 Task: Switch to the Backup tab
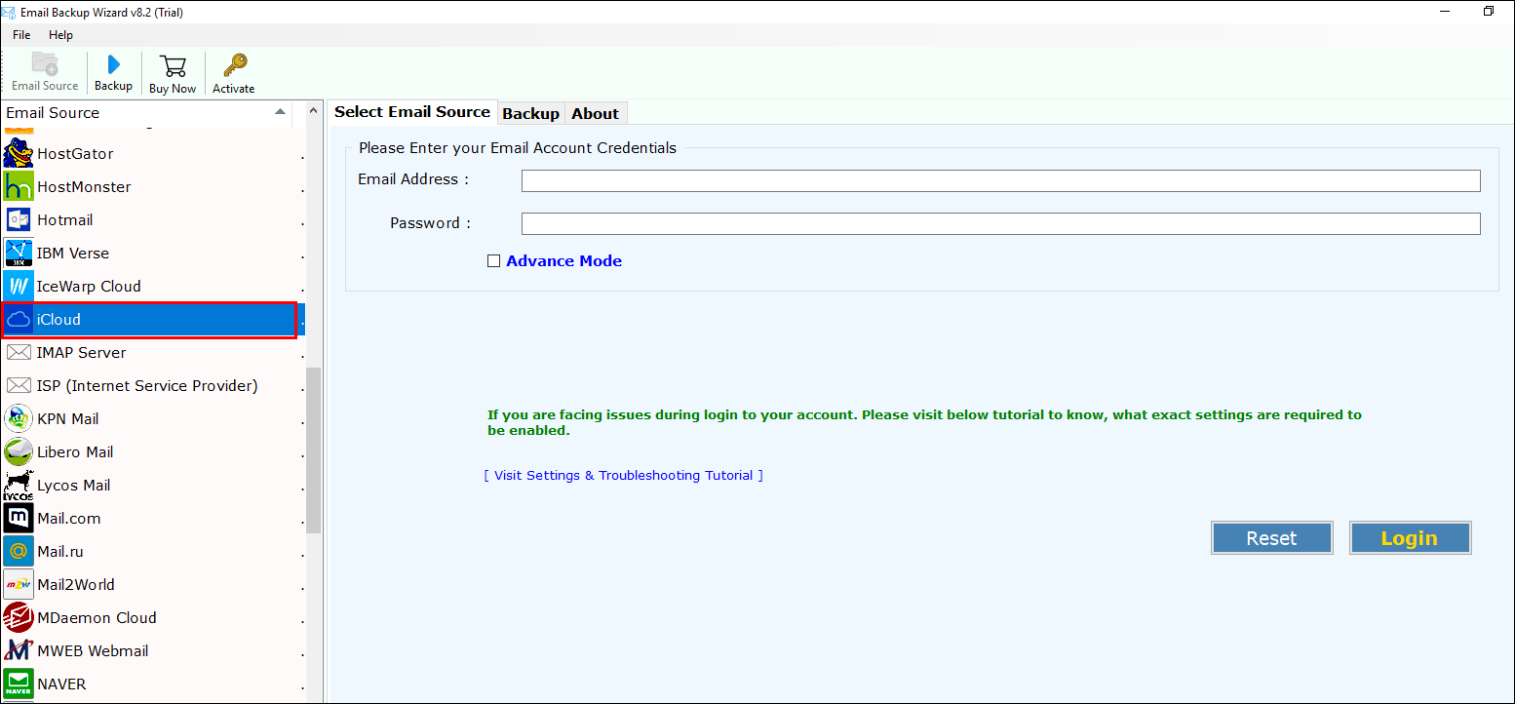point(530,114)
